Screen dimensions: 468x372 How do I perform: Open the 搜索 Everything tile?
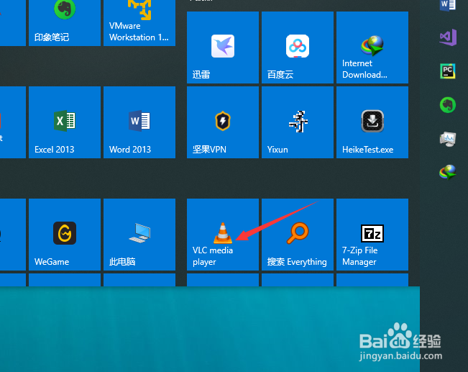(x=298, y=235)
